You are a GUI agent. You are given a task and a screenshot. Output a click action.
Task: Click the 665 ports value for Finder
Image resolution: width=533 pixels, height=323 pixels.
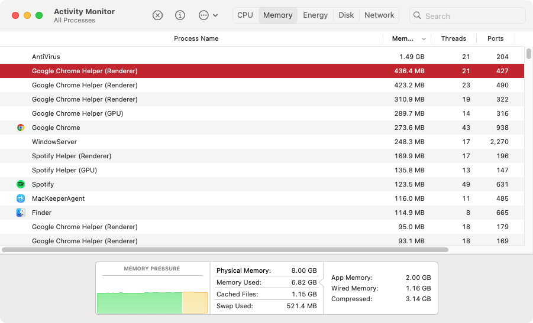point(502,213)
